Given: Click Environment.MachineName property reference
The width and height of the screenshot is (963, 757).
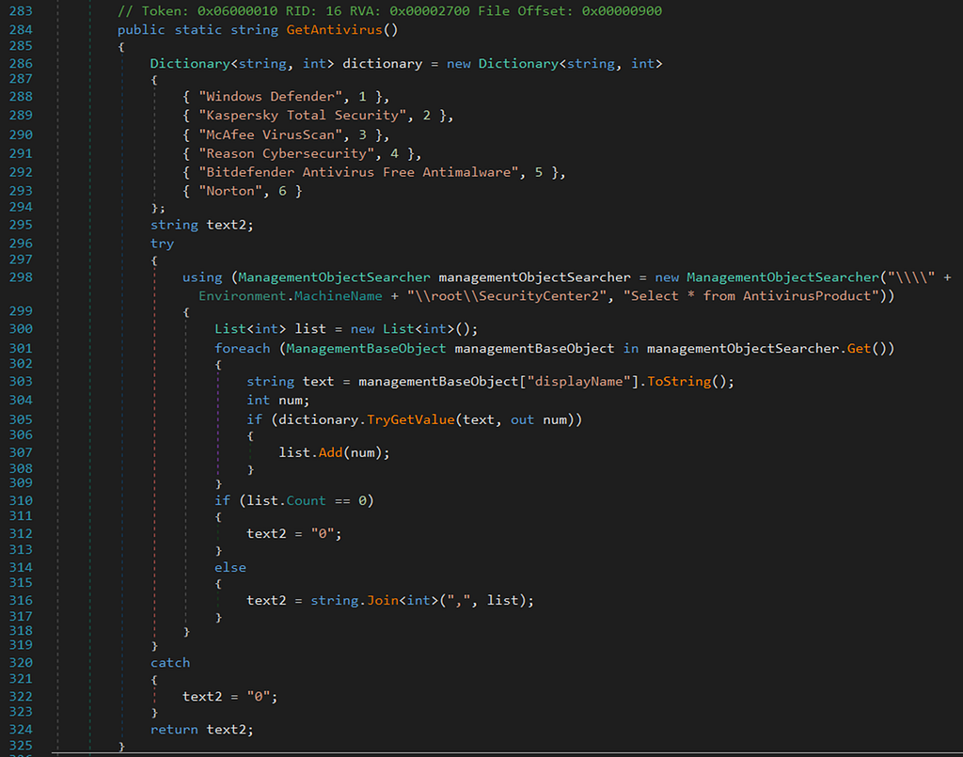Looking at the screenshot, I should pyautogui.click(x=290, y=296).
